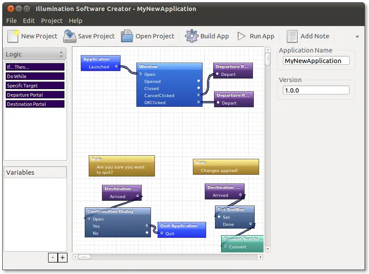The image size is (369, 274).
Task: Click the Application Name text field
Action: (316, 61)
